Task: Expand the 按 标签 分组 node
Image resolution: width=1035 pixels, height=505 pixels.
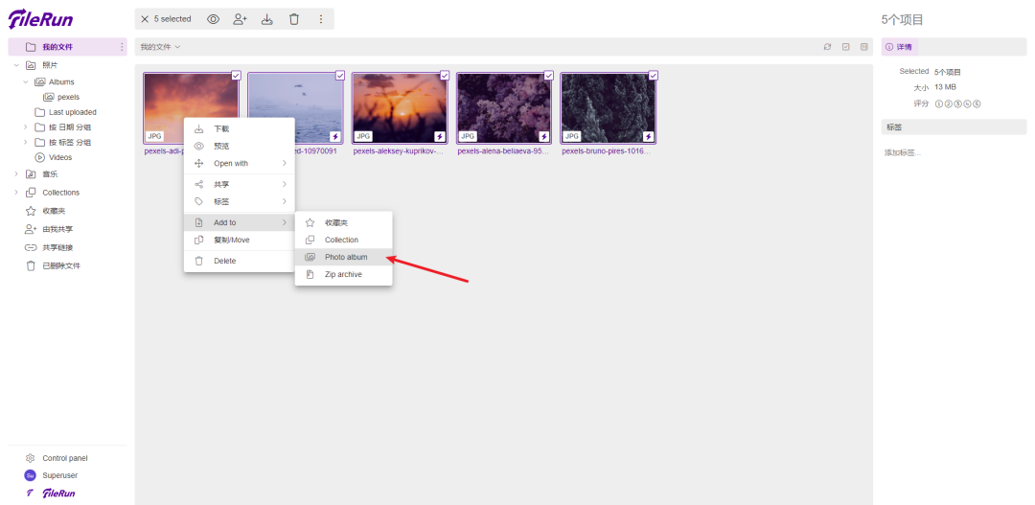Action: coord(26,142)
